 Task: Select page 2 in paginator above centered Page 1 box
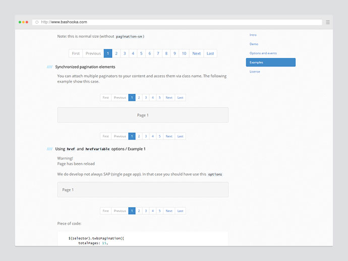[x=139, y=98]
